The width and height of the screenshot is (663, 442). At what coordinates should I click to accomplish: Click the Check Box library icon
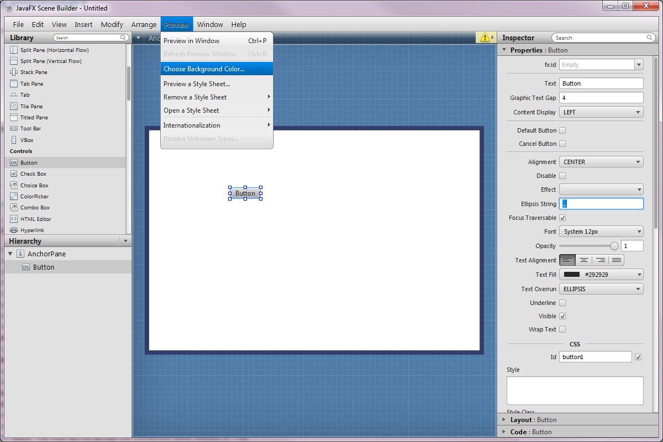pyautogui.click(x=14, y=174)
